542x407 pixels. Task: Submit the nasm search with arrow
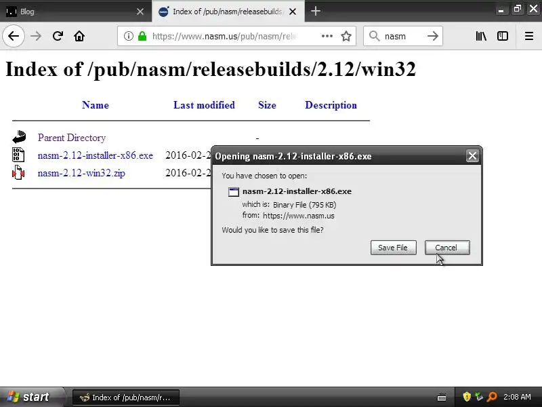click(x=432, y=36)
